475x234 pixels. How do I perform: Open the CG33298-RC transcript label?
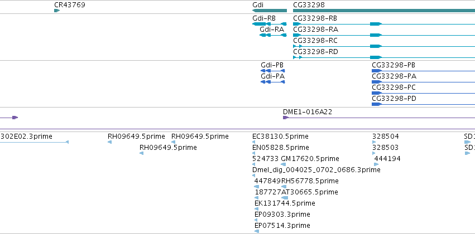(315, 41)
